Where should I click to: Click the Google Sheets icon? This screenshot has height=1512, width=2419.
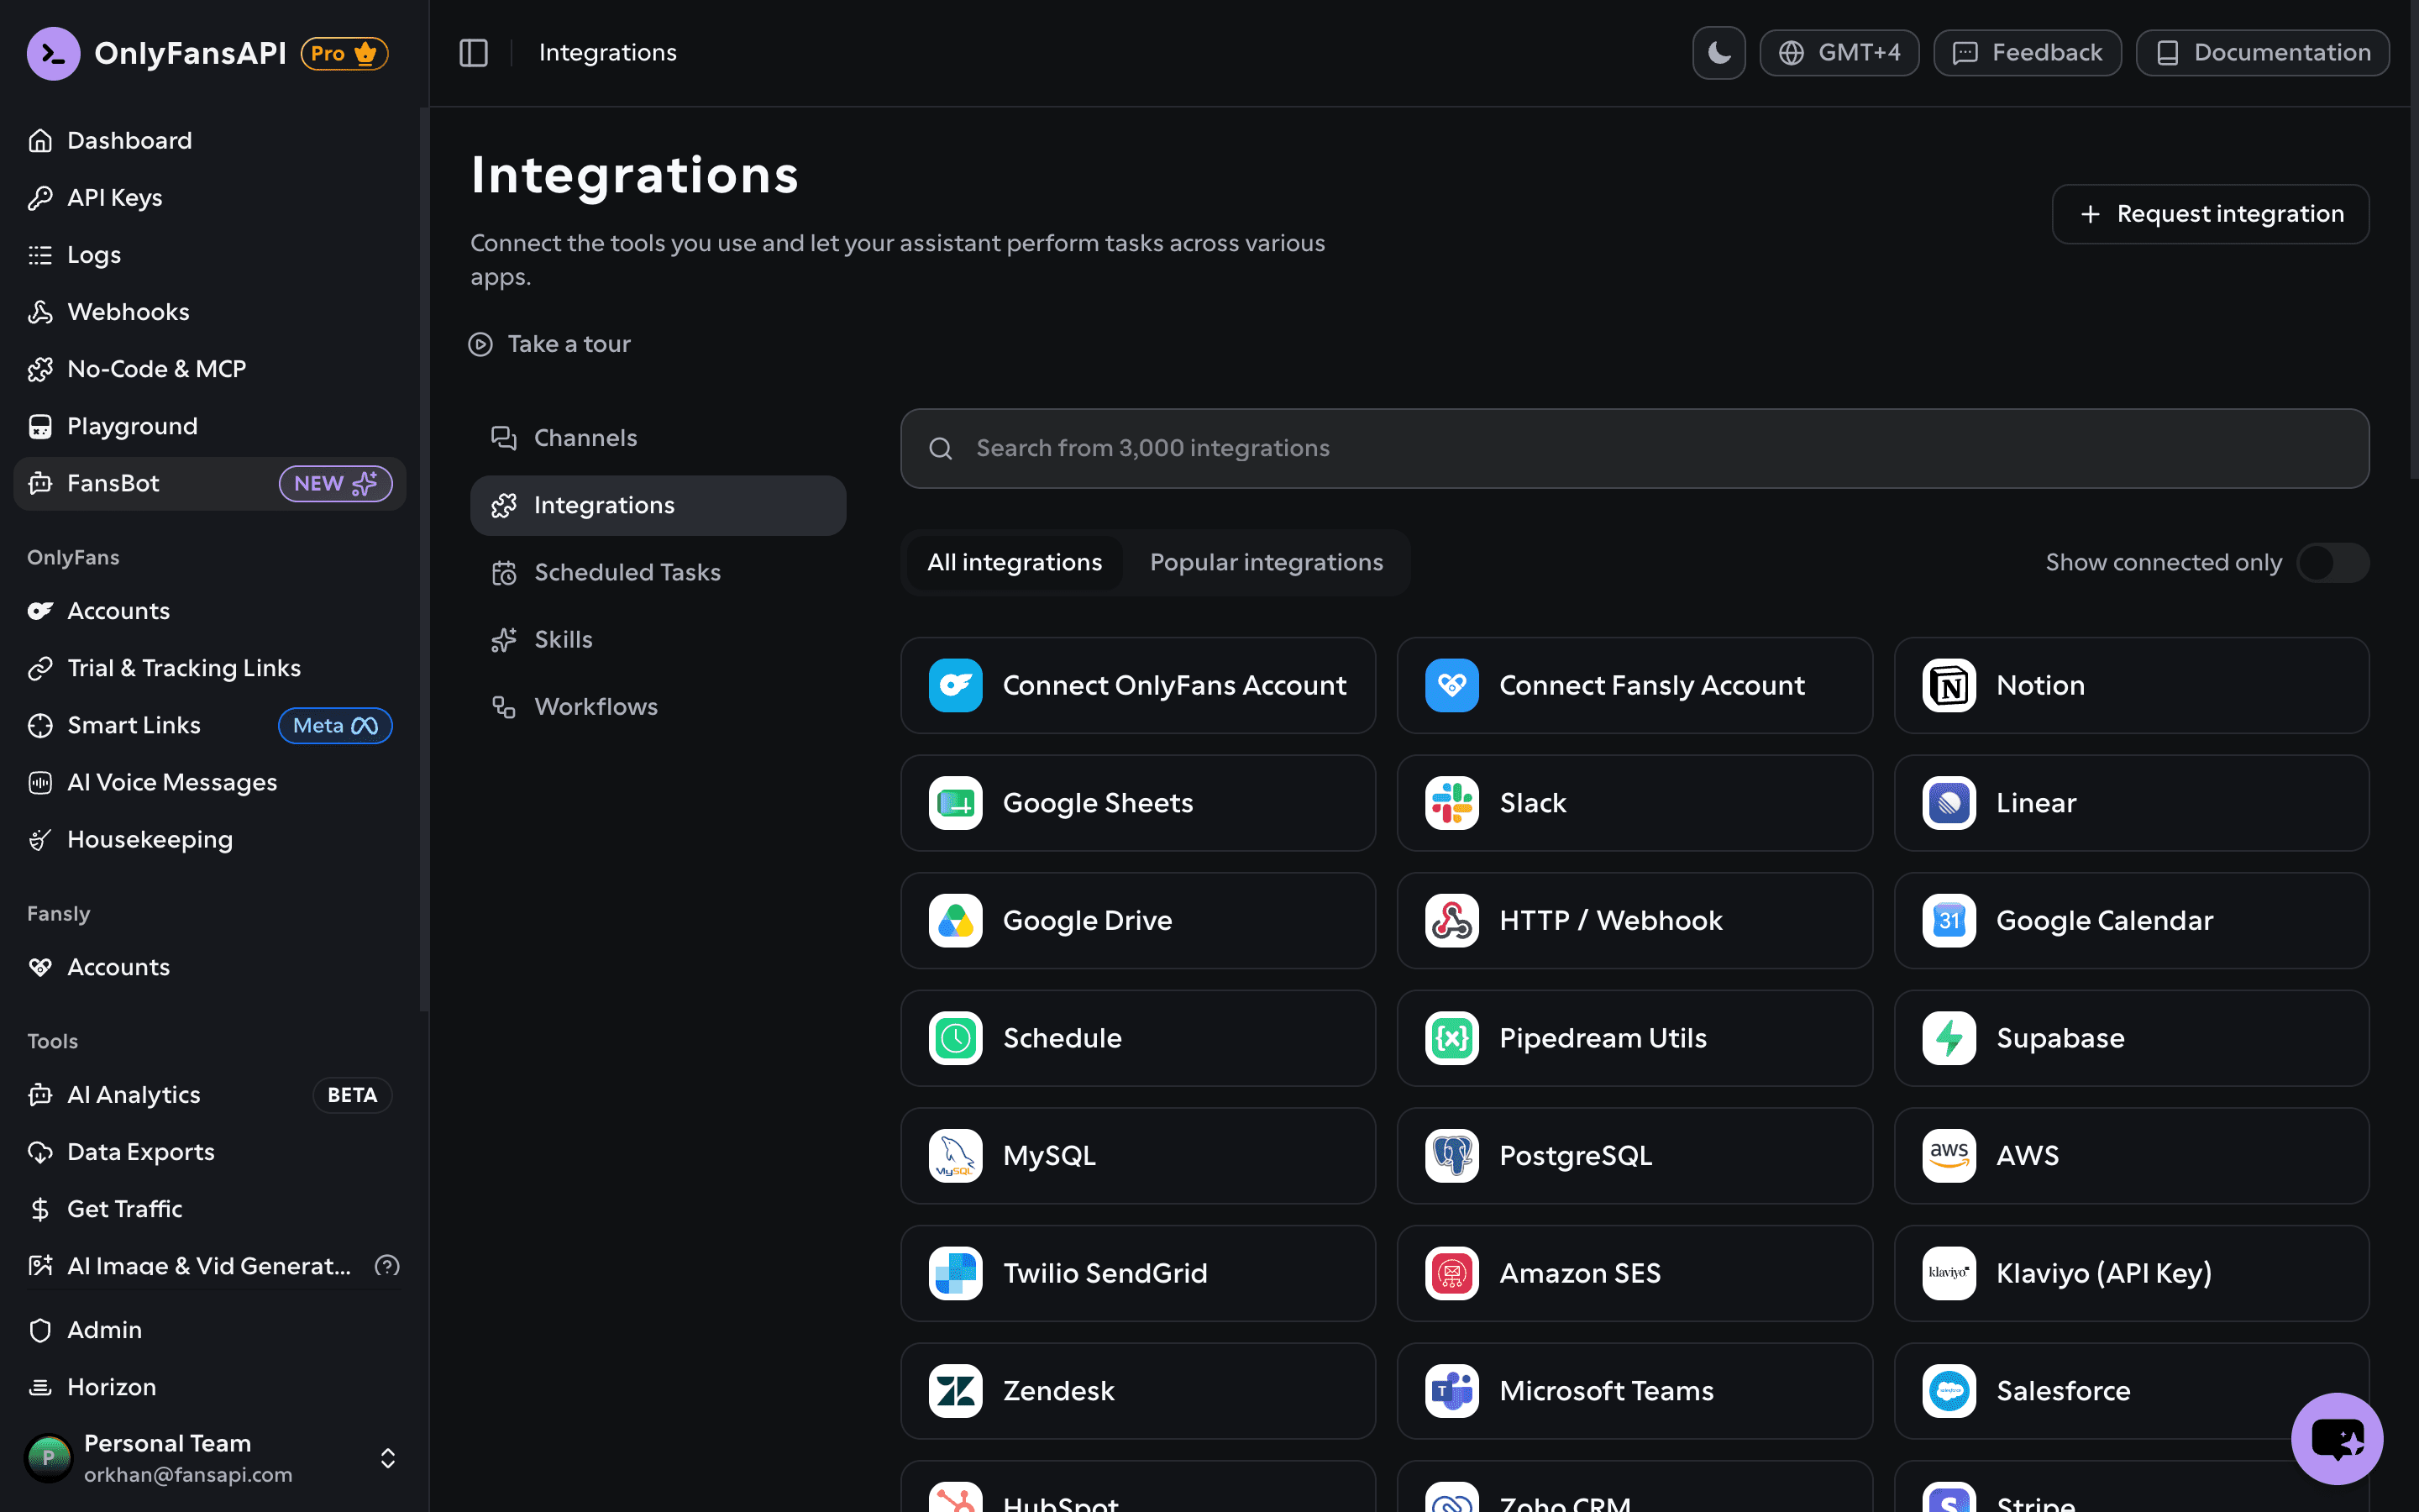pos(955,803)
